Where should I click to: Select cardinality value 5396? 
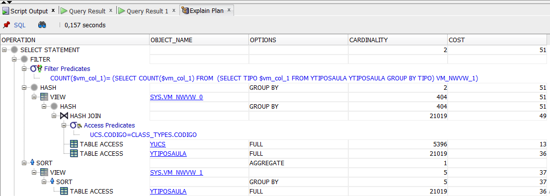[x=440, y=144]
